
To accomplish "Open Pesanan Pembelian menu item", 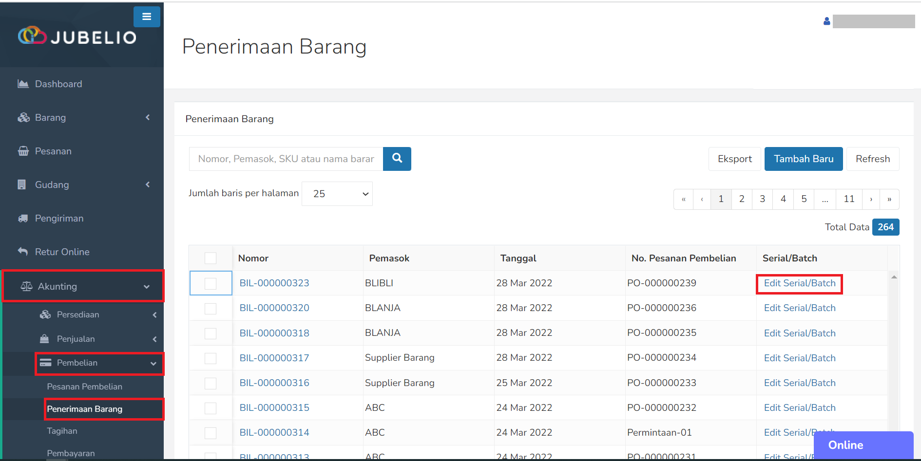I will 84,387.
